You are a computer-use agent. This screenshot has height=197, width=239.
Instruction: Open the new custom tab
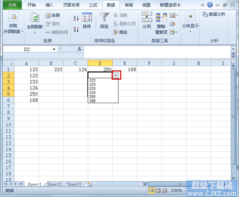(x=170, y=5)
